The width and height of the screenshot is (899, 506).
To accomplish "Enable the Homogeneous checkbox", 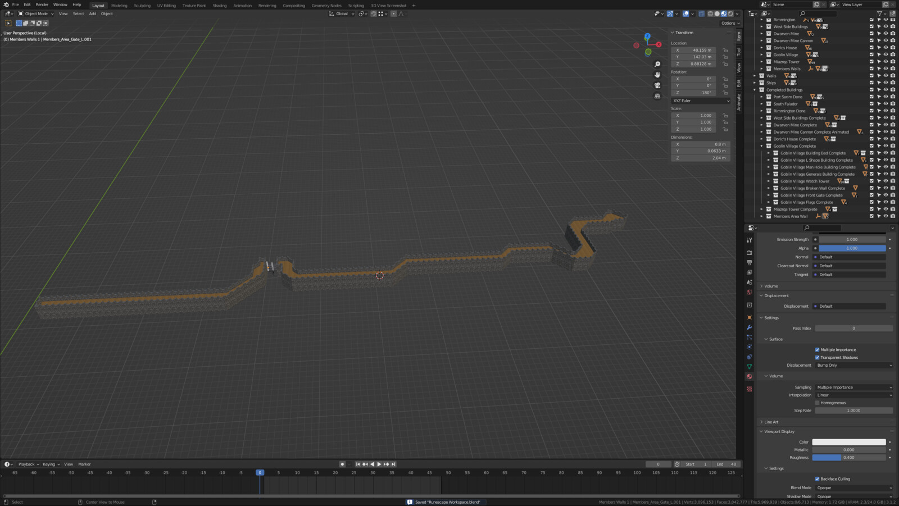I will [817, 403].
